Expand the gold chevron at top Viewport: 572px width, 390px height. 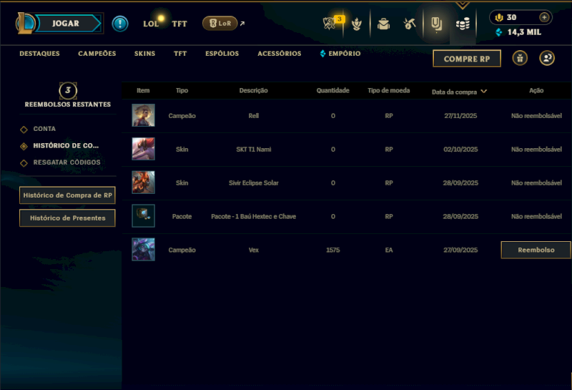pos(463,5)
